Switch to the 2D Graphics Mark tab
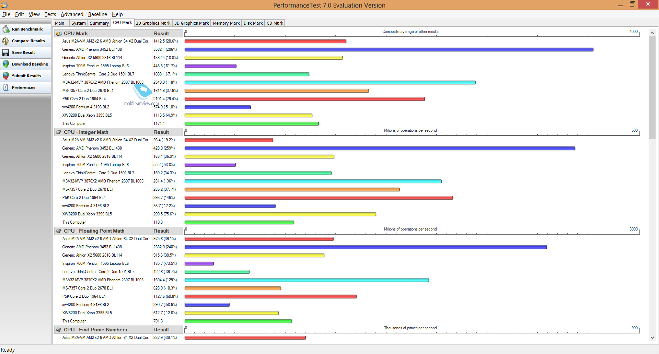 coord(153,23)
